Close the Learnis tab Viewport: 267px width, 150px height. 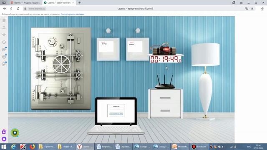tap(73, 3)
